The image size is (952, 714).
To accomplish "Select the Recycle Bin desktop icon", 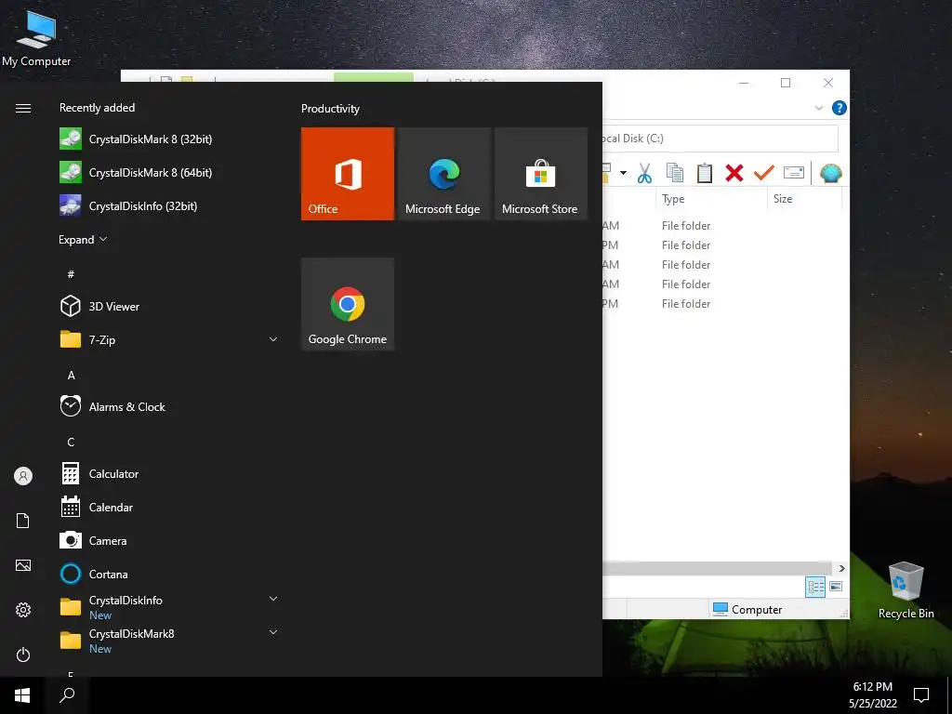I will (906, 590).
